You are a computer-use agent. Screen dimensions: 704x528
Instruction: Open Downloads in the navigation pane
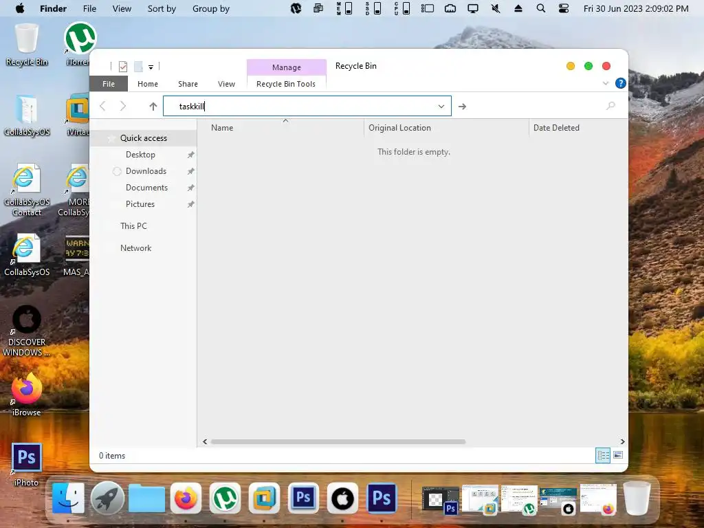(x=146, y=171)
